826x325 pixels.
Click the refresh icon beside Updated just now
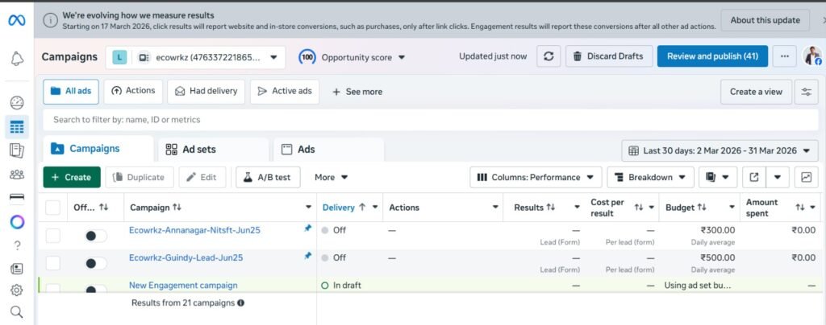549,56
